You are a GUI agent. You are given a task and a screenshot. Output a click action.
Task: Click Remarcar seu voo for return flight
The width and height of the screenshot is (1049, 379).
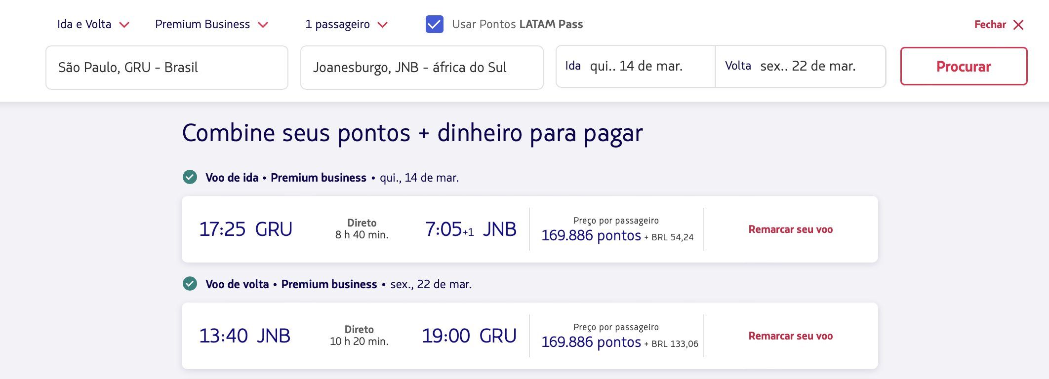(790, 336)
